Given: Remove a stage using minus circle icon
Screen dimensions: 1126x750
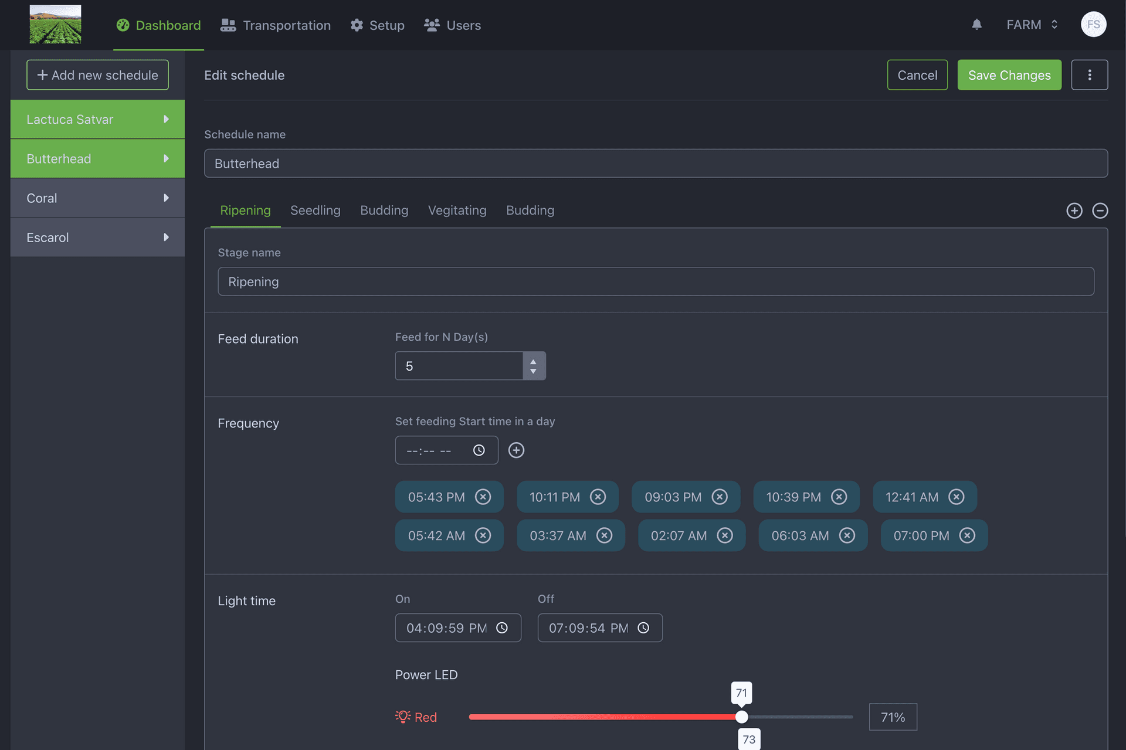Looking at the screenshot, I should point(1100,211).
